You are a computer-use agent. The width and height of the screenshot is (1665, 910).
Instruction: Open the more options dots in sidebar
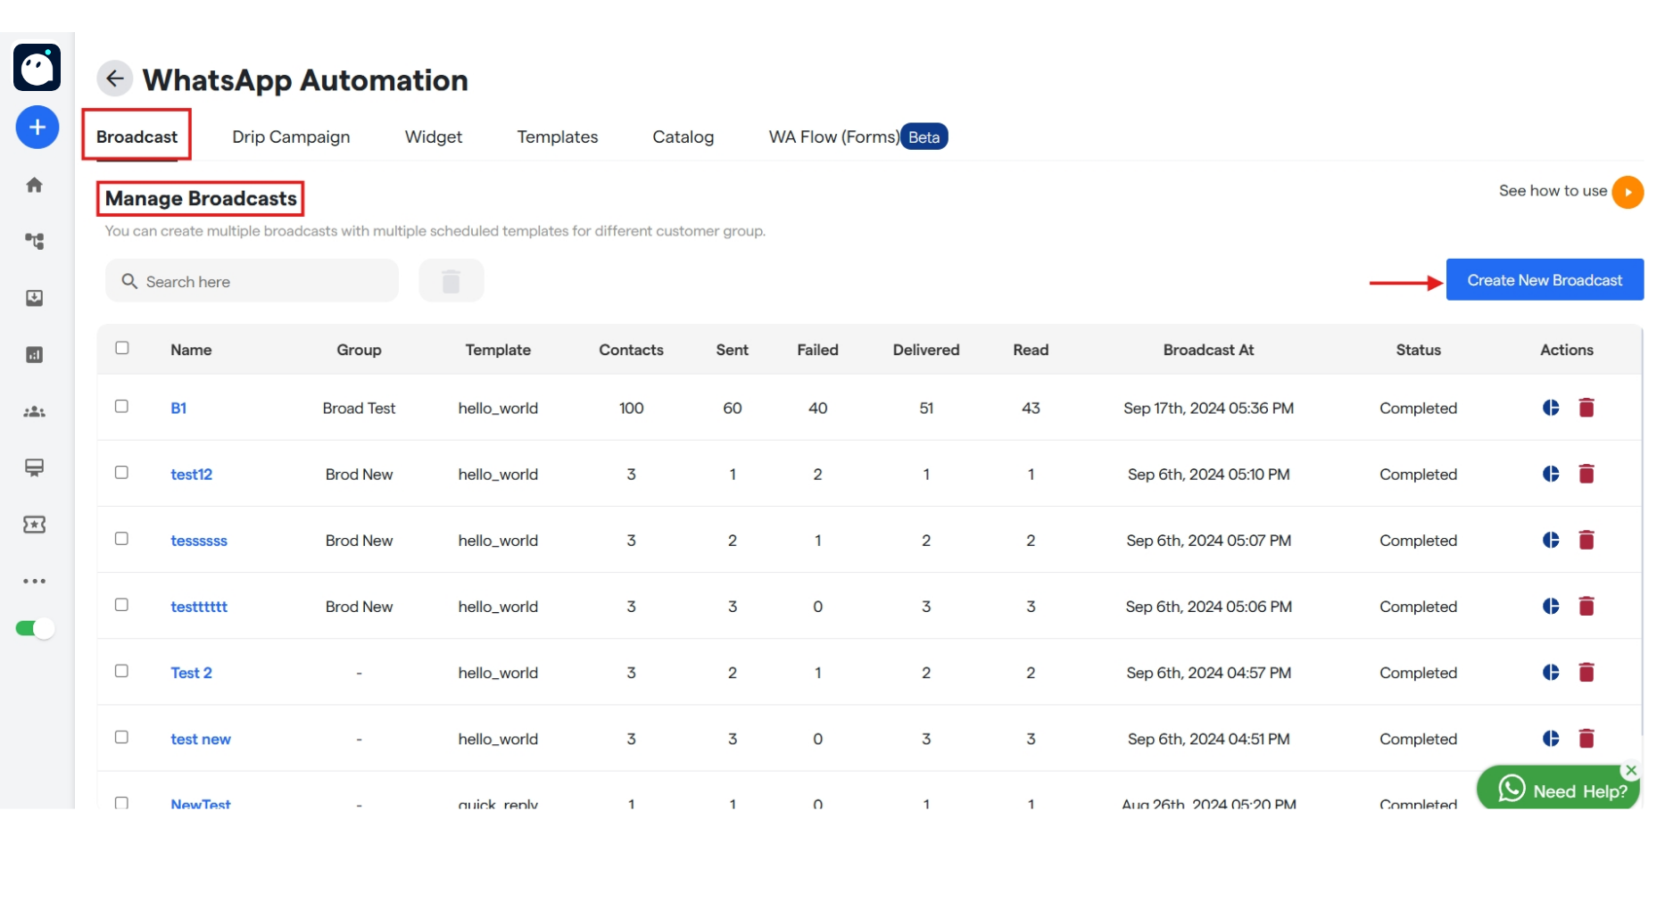(x=34, y=581)
